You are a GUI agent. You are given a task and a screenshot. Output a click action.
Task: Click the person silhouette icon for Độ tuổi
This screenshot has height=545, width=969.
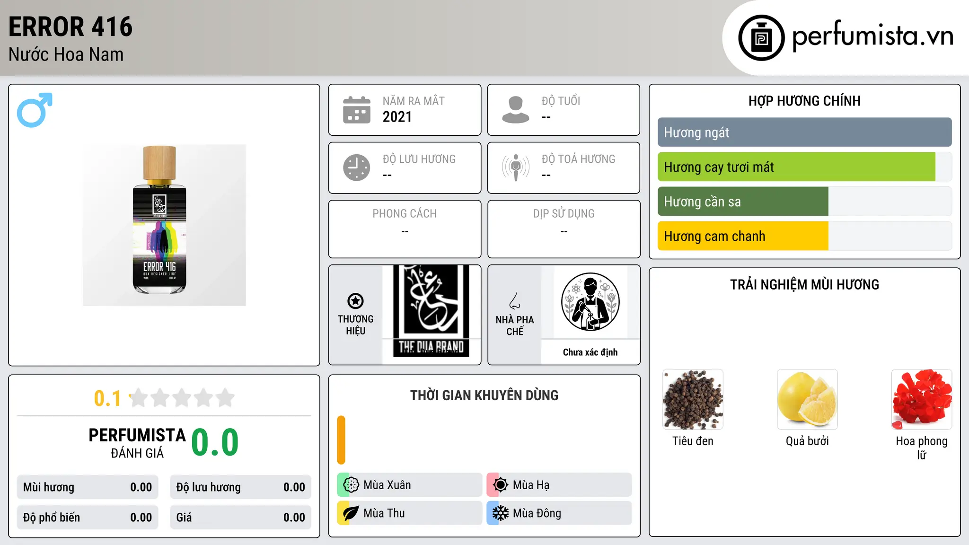[x=516, y=110]
